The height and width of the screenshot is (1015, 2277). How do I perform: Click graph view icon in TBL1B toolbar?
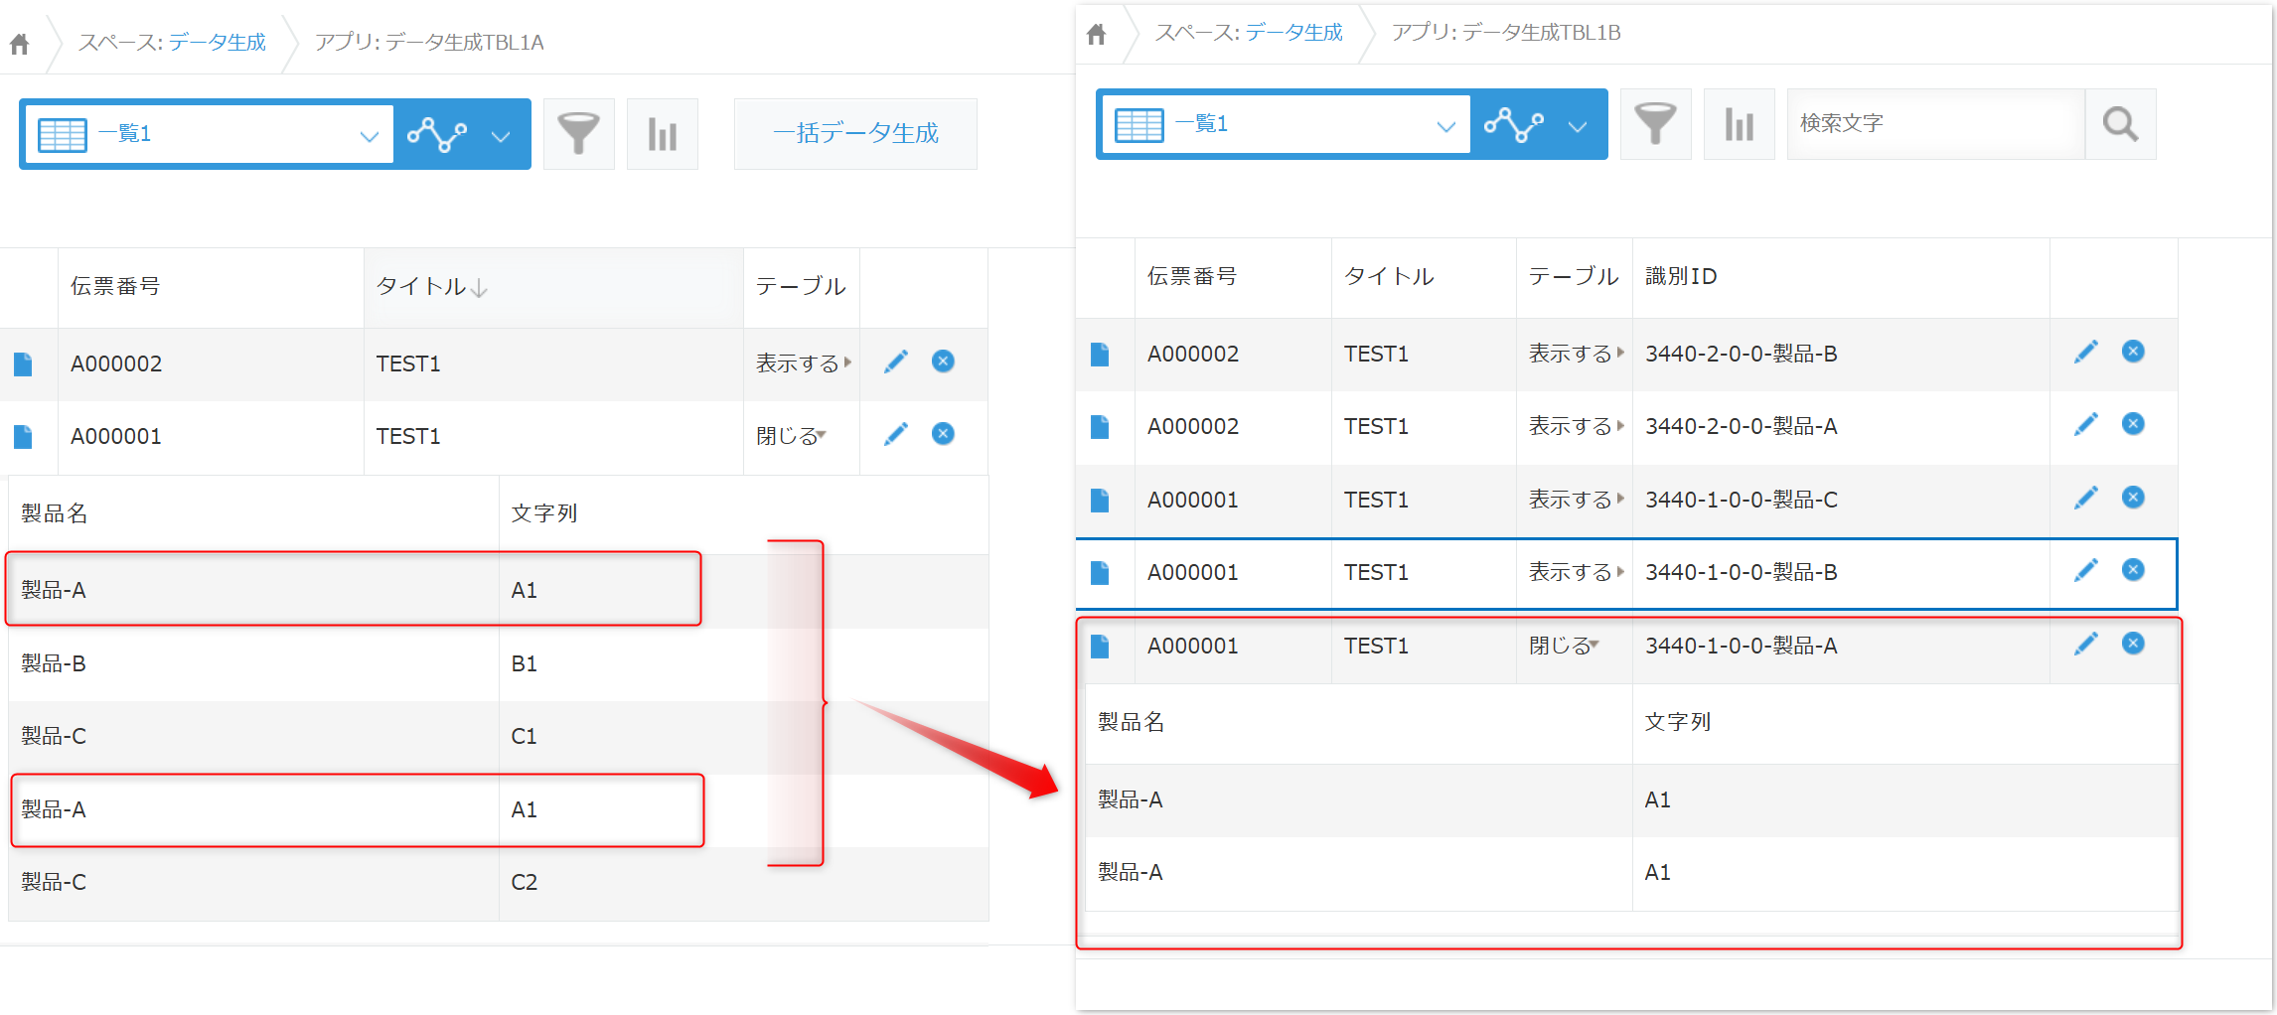[x=1514, y=124]
